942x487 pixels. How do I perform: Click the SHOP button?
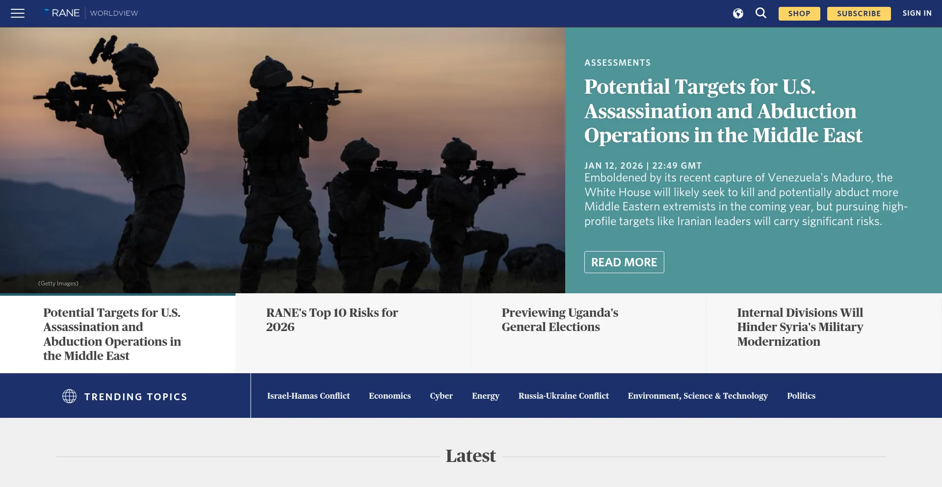point(799,13)
